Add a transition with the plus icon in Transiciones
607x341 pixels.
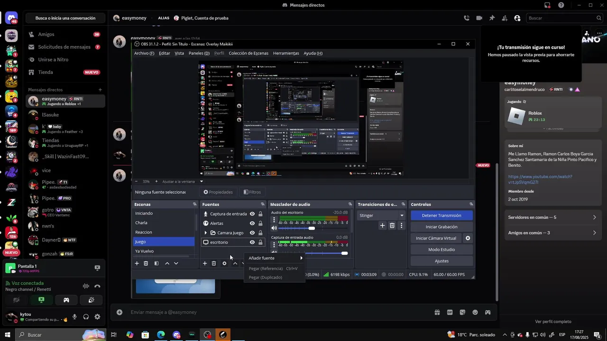point(382,226)
